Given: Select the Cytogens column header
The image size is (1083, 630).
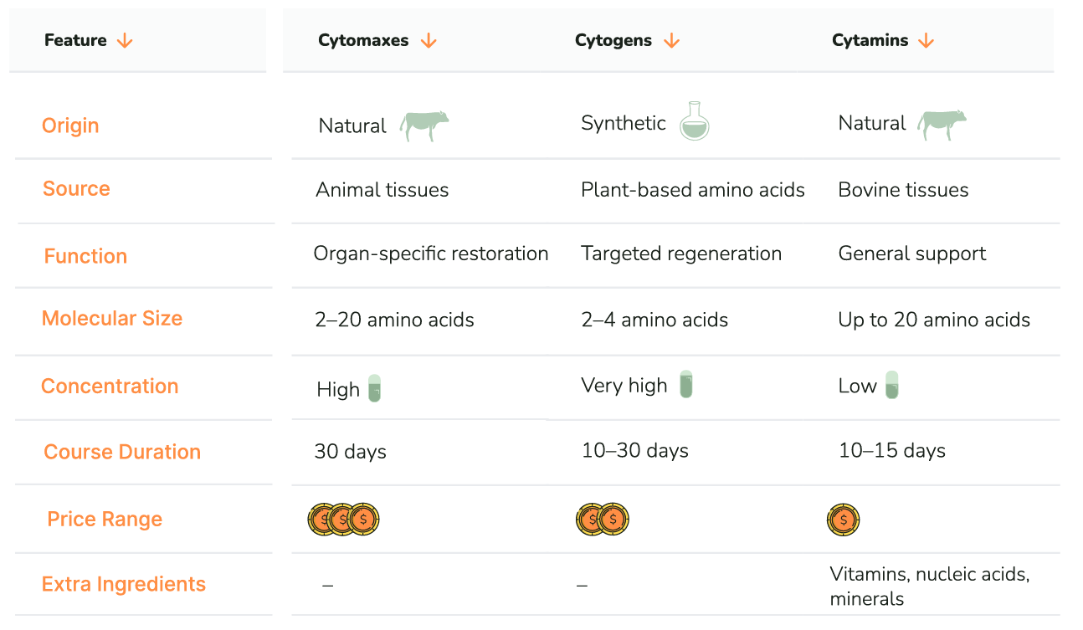Looking at the screenshot, I should [613, 41].
